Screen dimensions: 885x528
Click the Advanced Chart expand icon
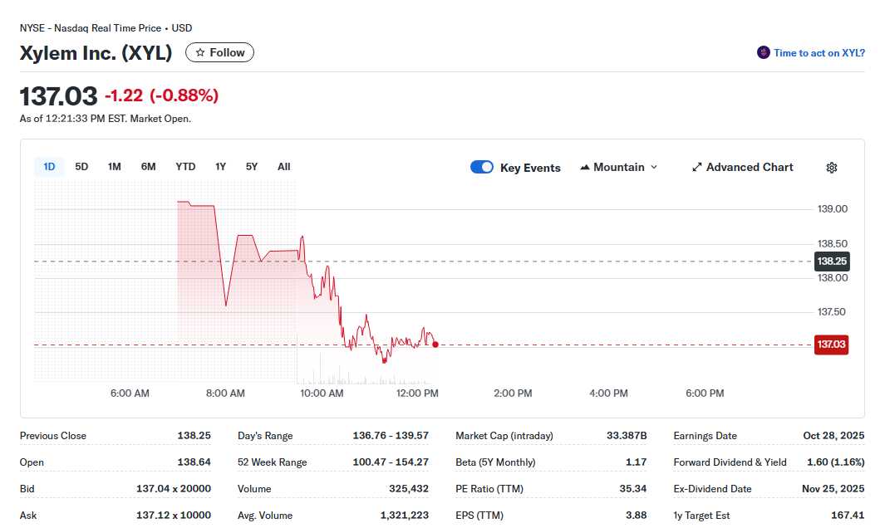tap(696, 167)
